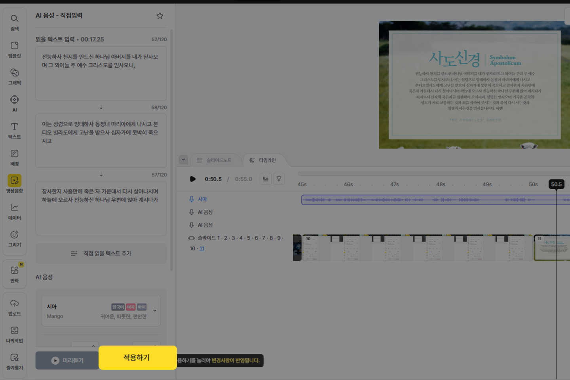Click the first text input starting 전능하사
Screen dimensions: 570x380
click(x=101, y=74)
